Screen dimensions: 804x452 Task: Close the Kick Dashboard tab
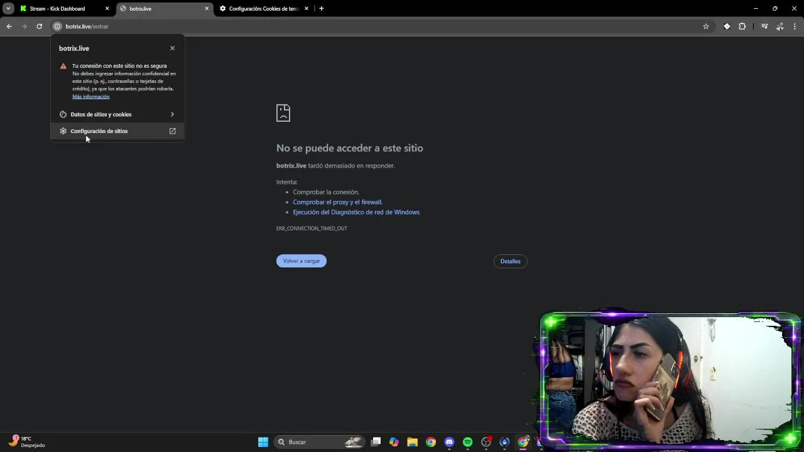[107, 9]
